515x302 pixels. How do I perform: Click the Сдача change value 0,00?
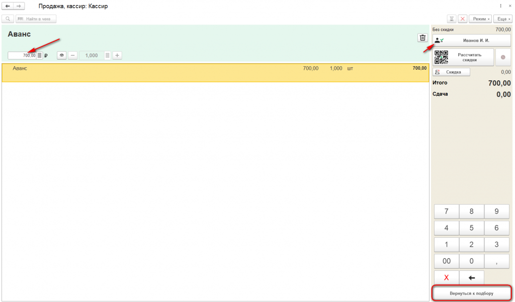[503, 95]
